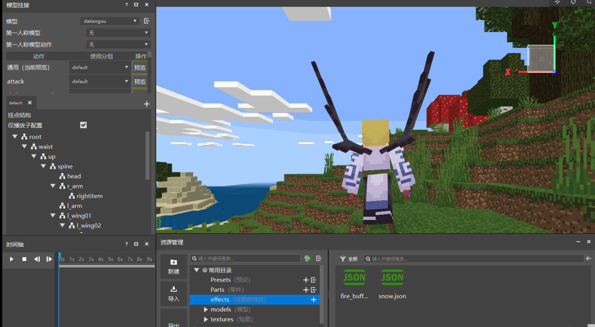The image size is (595, 327).
Task: Step to next frame in timeline
Action: tap(49, 259)
